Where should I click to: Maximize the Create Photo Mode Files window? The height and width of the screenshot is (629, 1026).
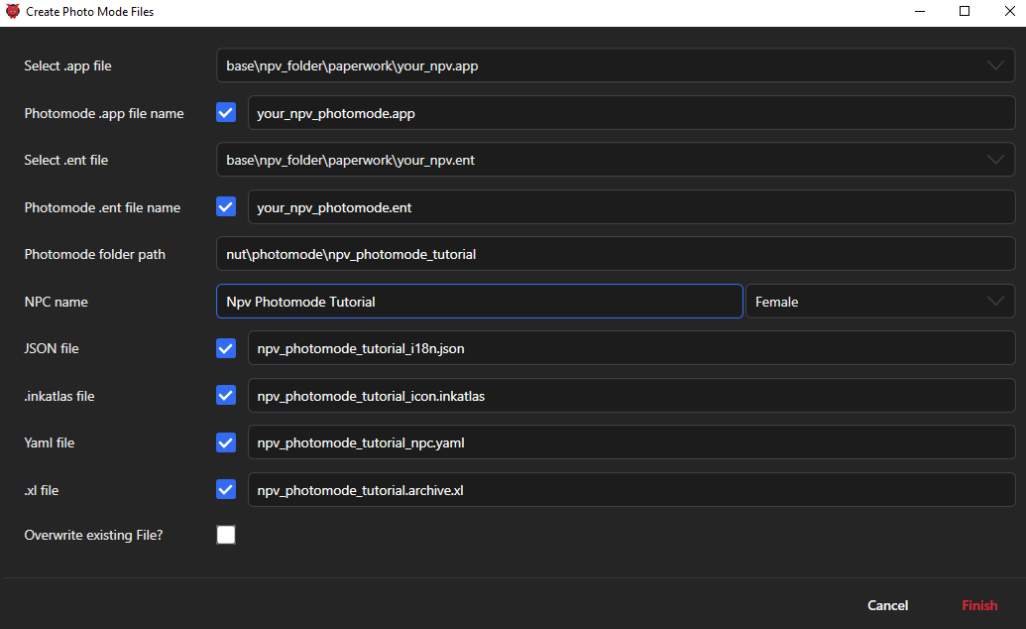click(964, 12)
